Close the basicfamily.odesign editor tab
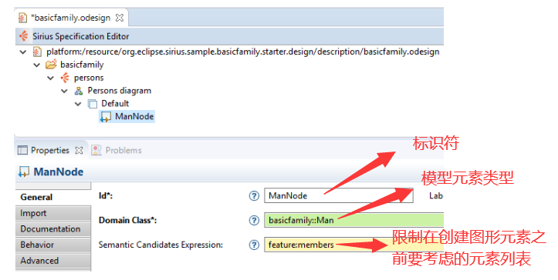Image resolution: width=558 pixels, height=280 pixels. point(120,18)
